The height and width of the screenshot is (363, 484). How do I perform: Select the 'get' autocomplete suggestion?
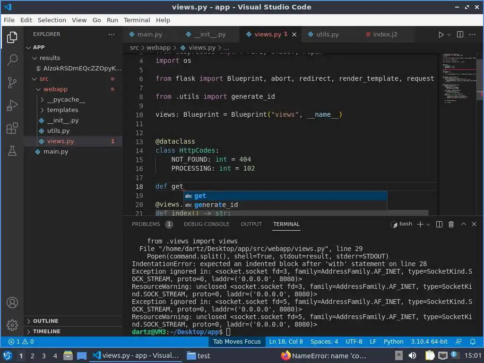click(x=285, y=196)
